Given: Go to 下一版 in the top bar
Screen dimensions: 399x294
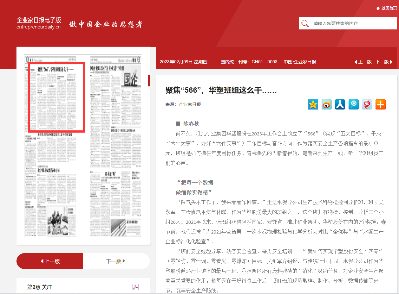Looking at the screenshot, I should 384,62.
